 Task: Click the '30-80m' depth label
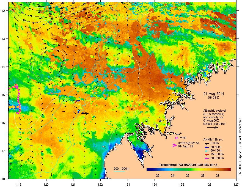click(x=215, y=147)
